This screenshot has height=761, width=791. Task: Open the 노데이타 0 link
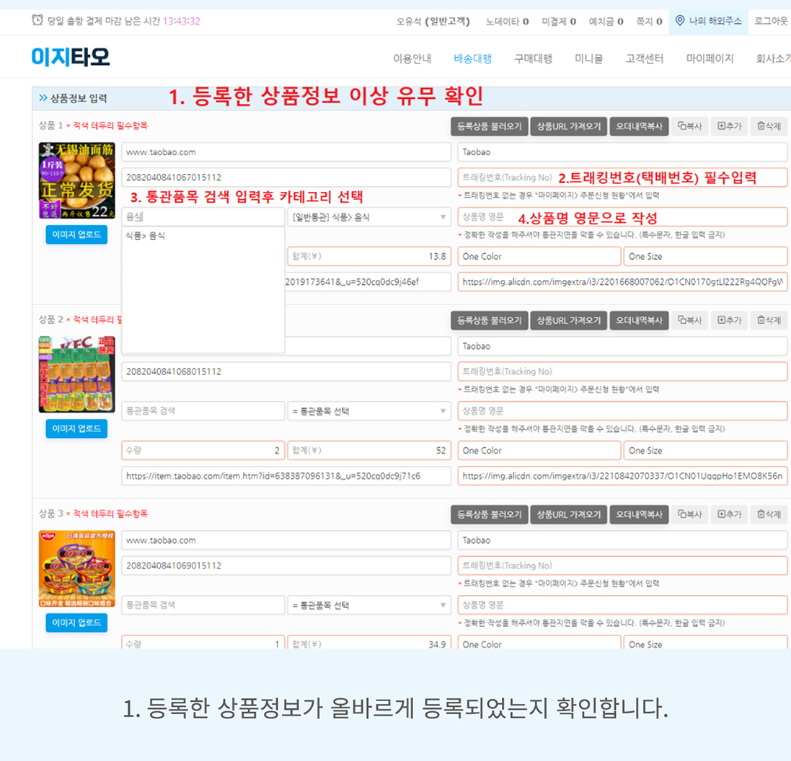pos(508,21)
